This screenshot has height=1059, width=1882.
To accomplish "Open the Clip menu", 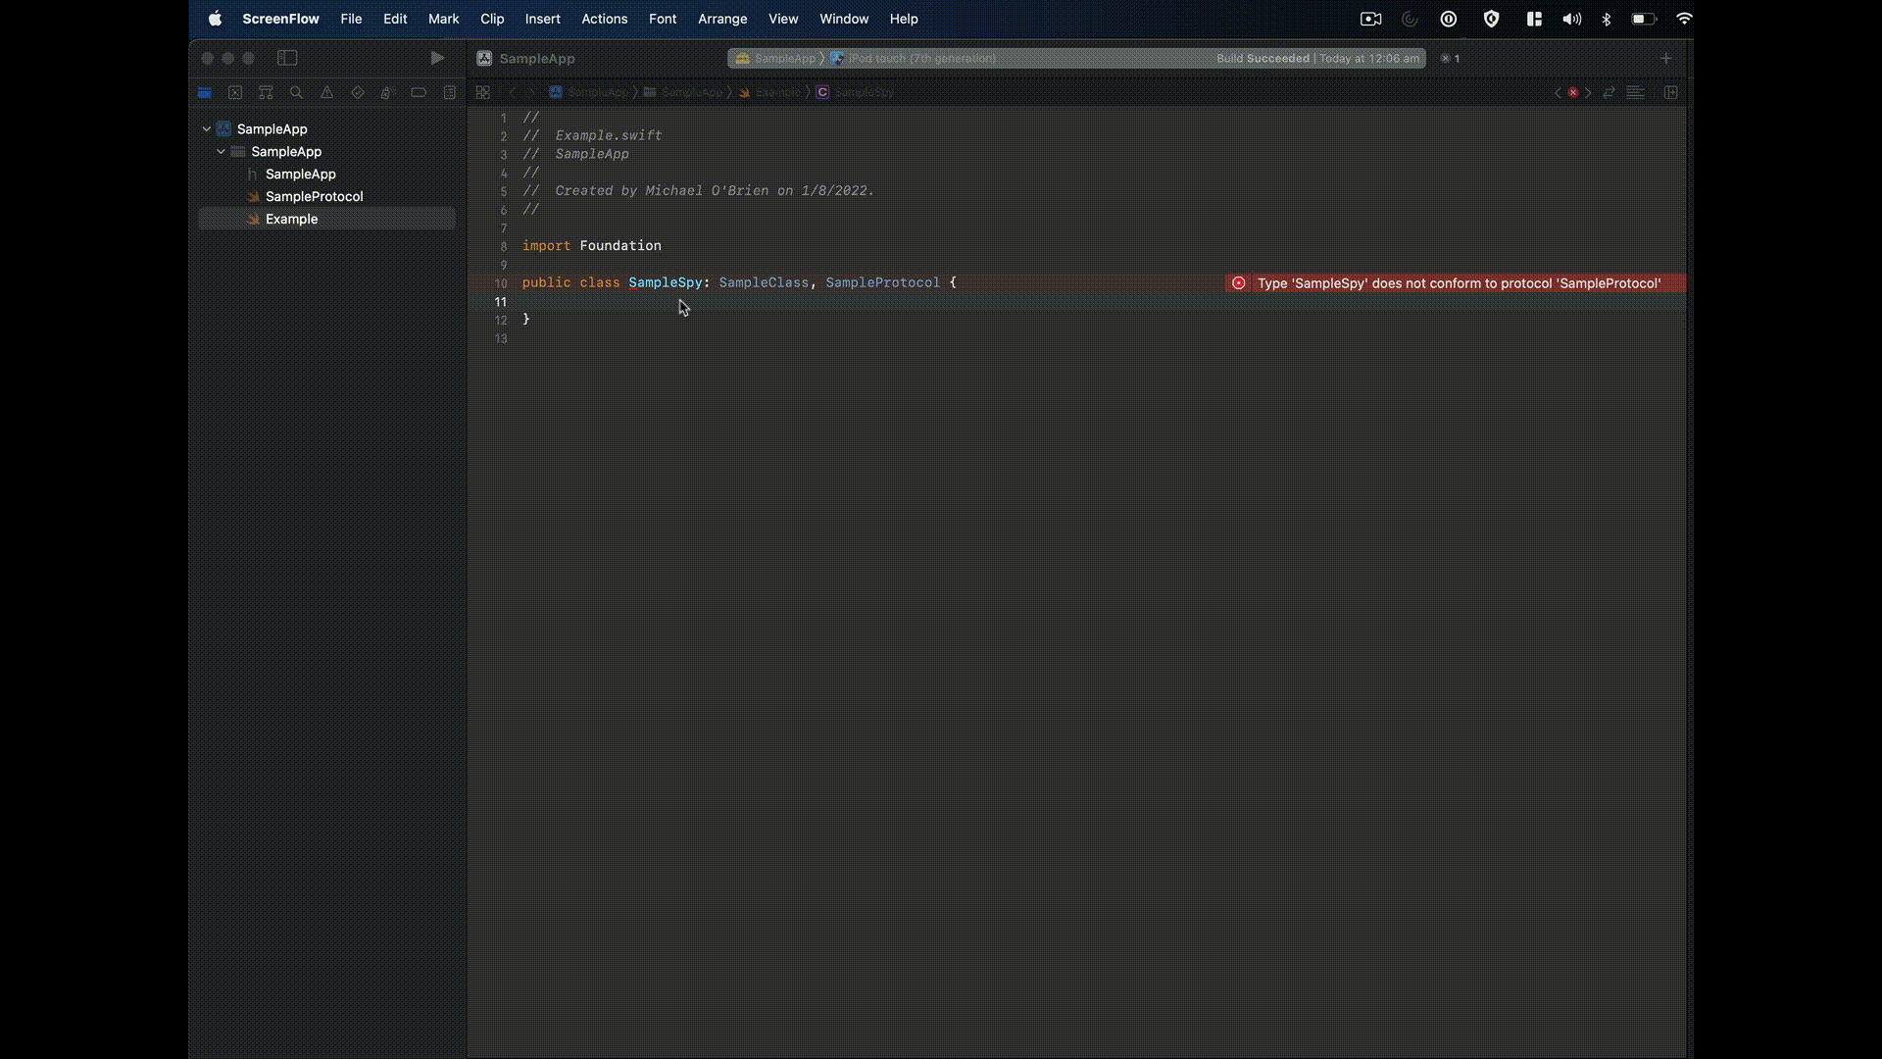I will tap(492, 19).
